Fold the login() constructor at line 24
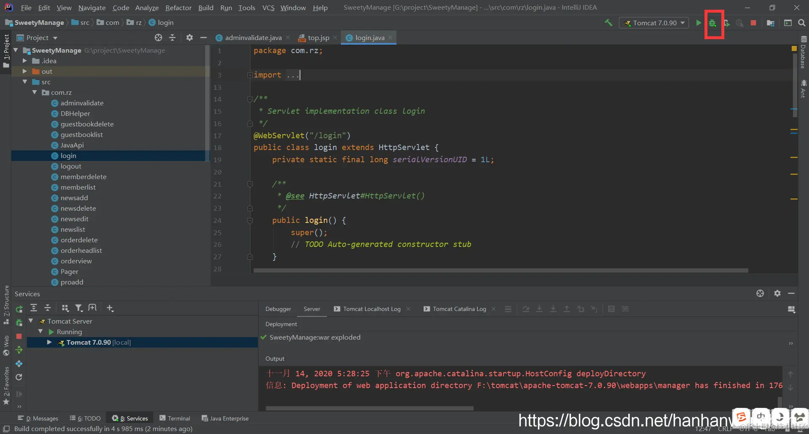This screenshot has height=434, width=809. [250, 220]
